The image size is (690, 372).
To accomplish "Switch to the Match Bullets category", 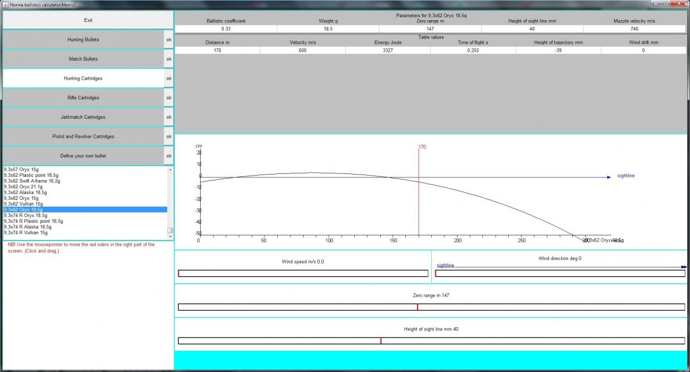I will point(83,59).
